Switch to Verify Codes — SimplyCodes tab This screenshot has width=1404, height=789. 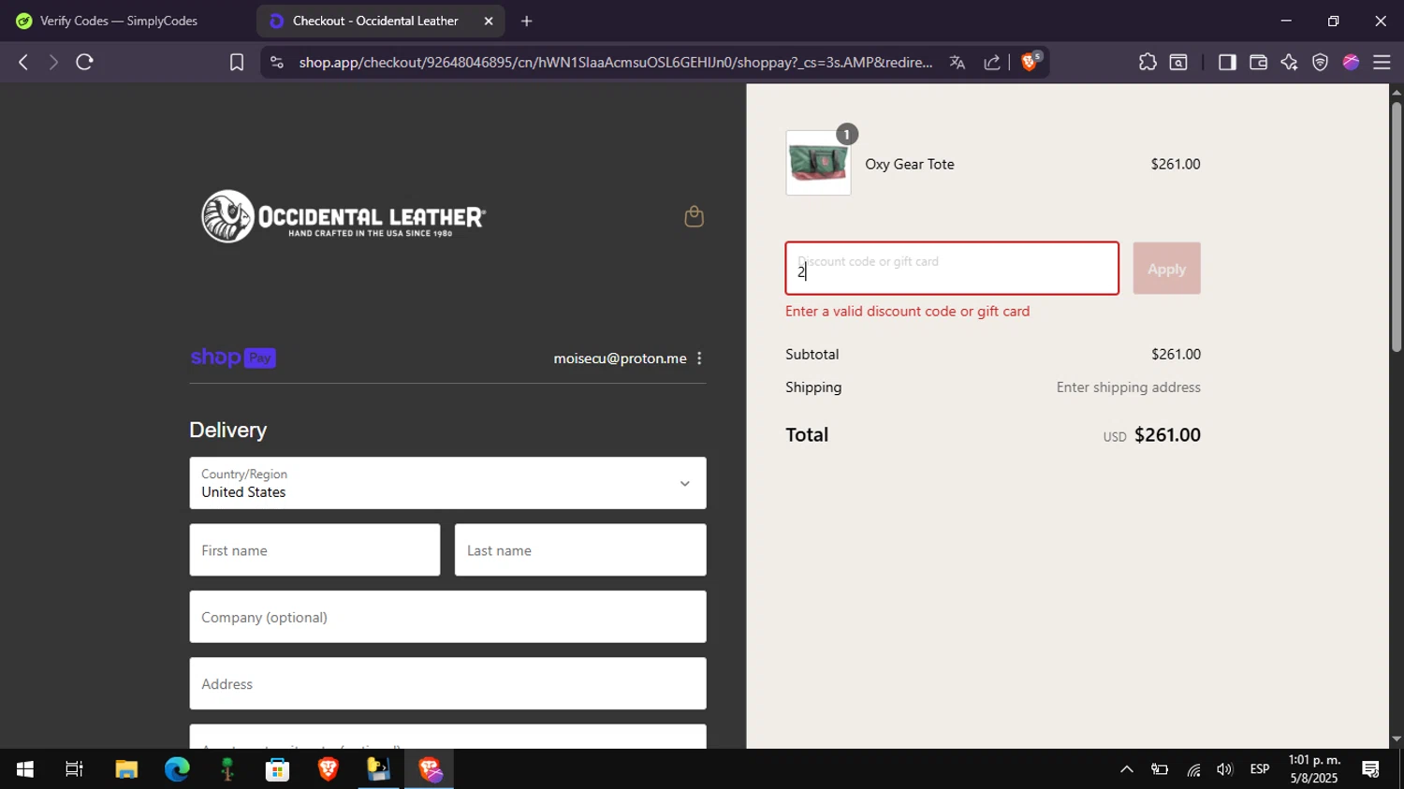click(120, 21)
